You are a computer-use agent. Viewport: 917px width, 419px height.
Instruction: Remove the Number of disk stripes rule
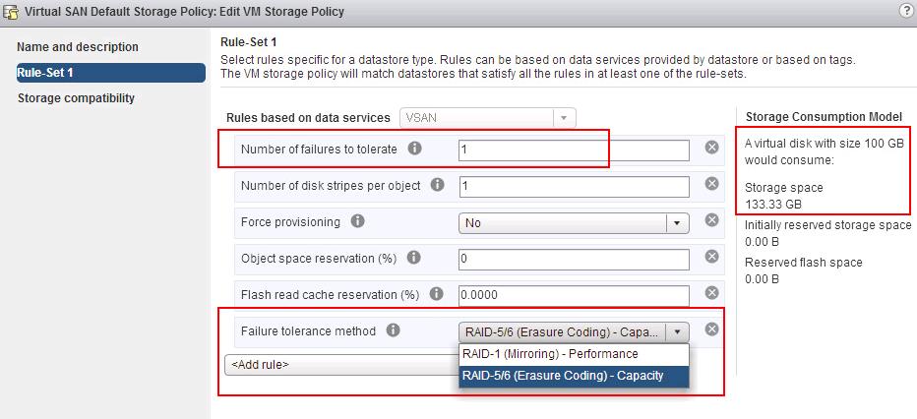[x=712, y=185]
